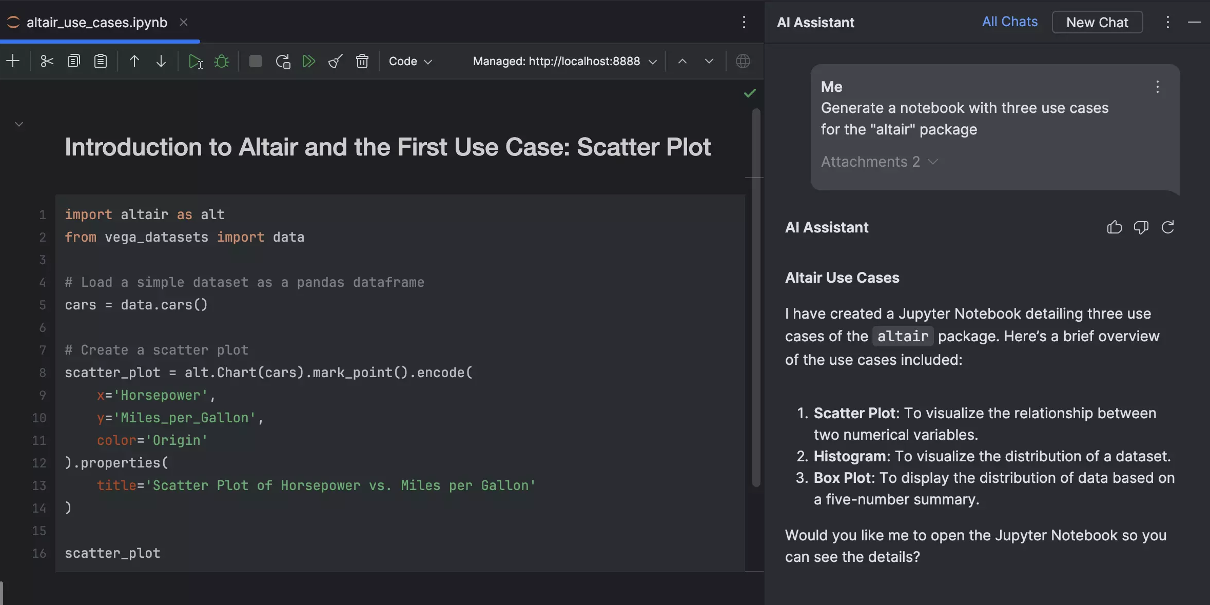Clear all outputs with broom icon
The image size is (1210, 605).
tap(336, 61)
